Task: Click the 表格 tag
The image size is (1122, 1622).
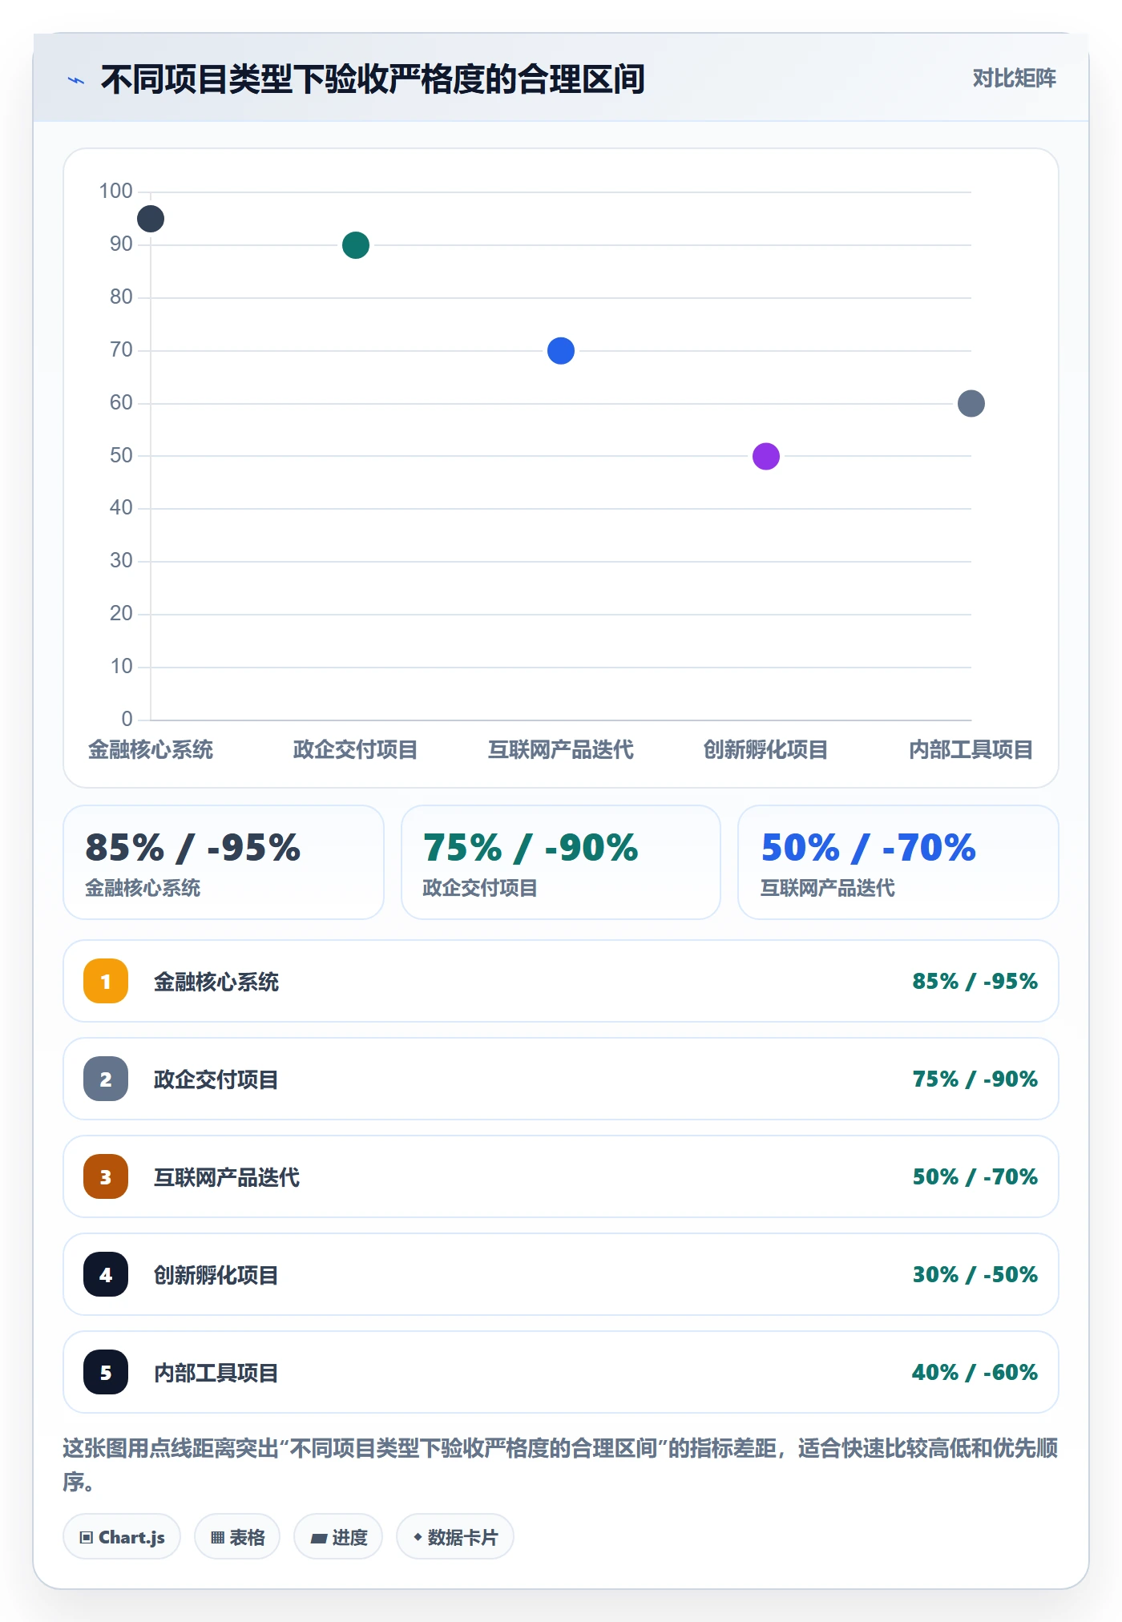Action: (x=237, y=1537)
